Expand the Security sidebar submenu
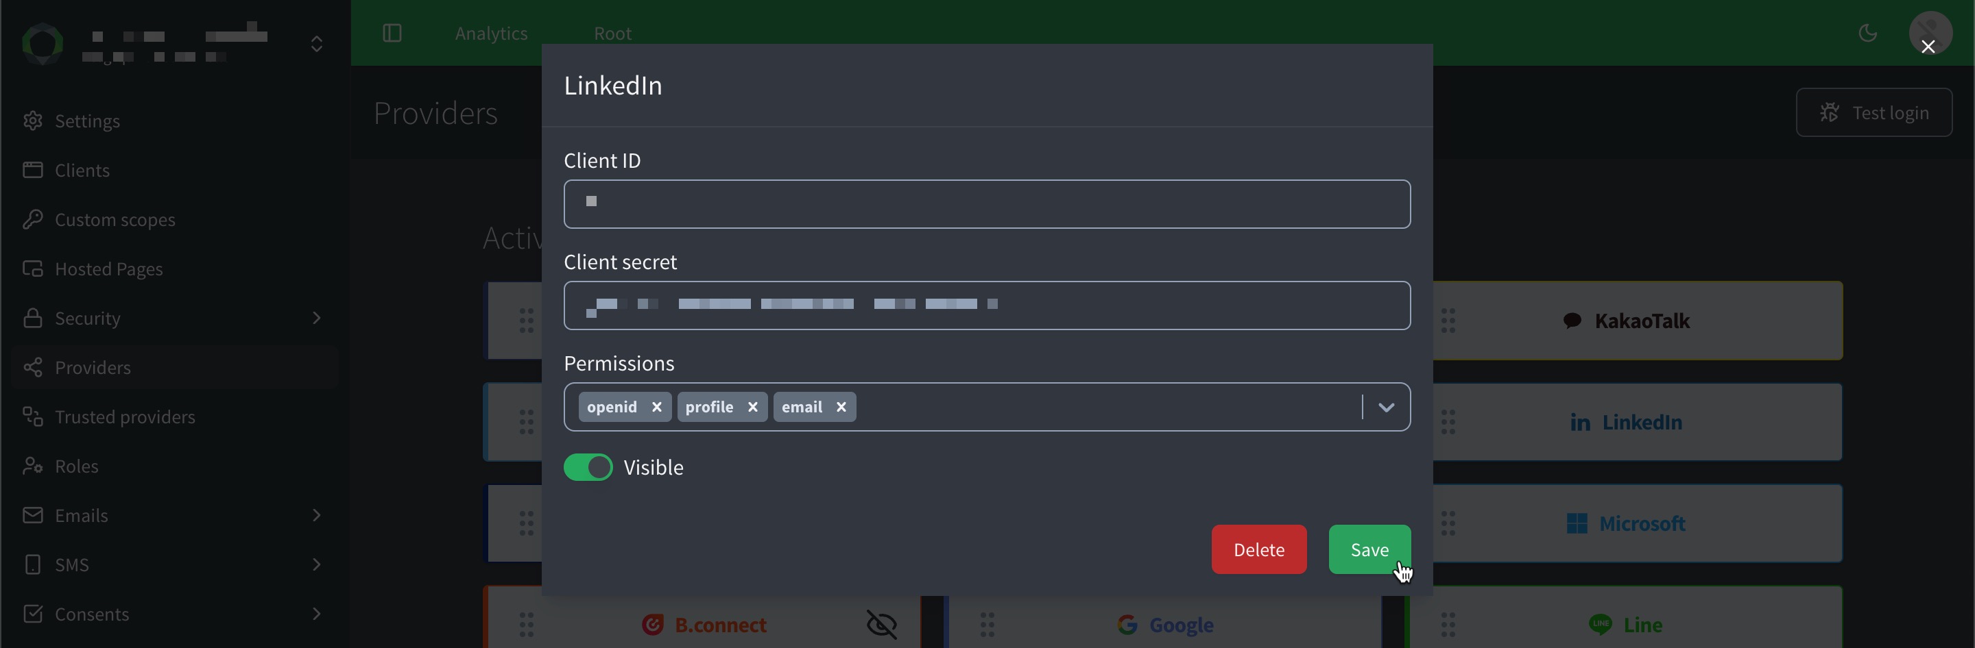1975x648 pixels. [316, 318]
